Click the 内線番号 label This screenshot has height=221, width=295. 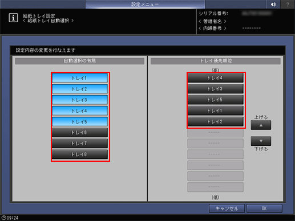coord(212,28)
